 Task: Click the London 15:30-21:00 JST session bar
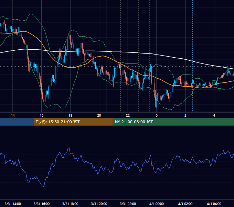[73, 122]
